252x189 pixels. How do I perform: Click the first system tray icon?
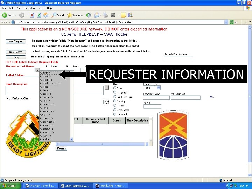(x=228, y=186)
